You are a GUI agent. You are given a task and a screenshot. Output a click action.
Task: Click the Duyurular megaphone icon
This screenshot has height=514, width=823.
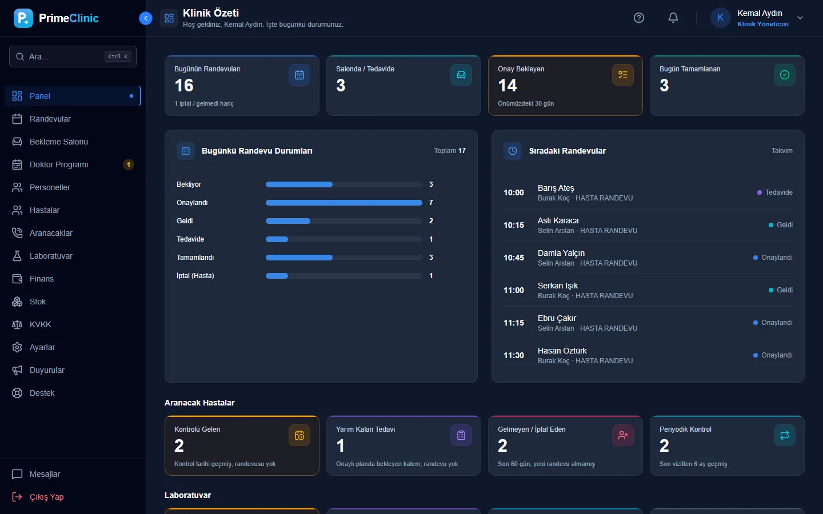[17, 370]
